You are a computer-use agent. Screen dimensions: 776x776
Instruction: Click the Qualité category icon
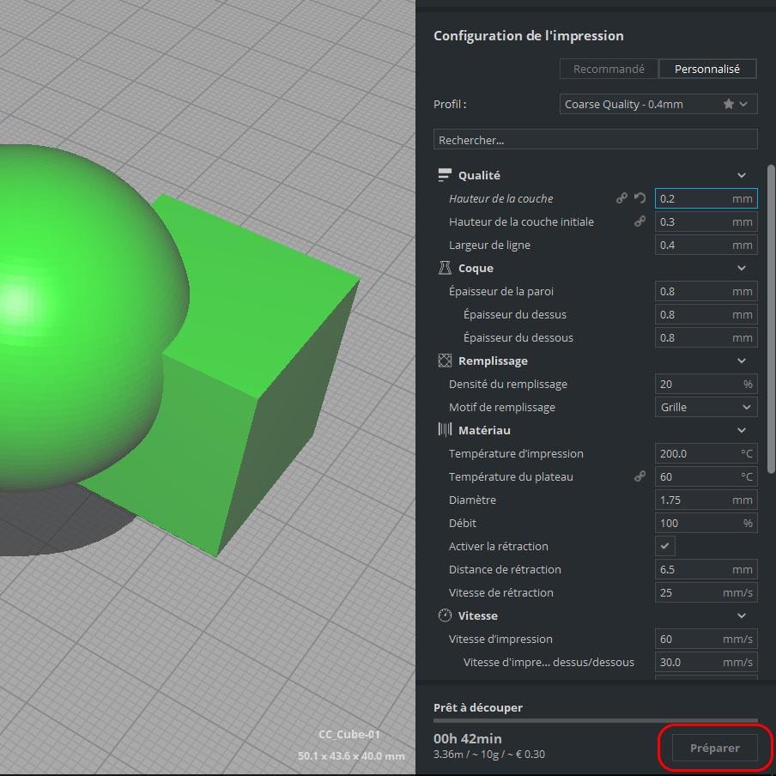tap(445, 175)
